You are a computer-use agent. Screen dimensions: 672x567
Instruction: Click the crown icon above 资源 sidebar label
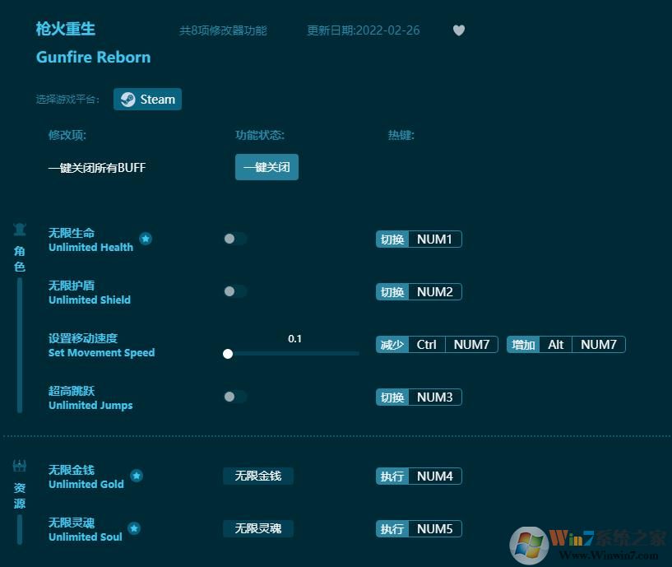(19, 464)
